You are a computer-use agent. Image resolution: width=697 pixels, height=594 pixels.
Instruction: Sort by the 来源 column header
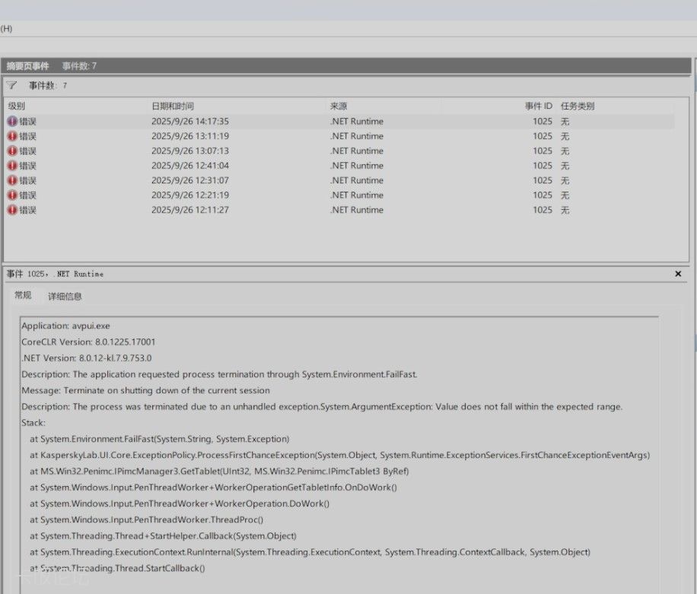338,106
